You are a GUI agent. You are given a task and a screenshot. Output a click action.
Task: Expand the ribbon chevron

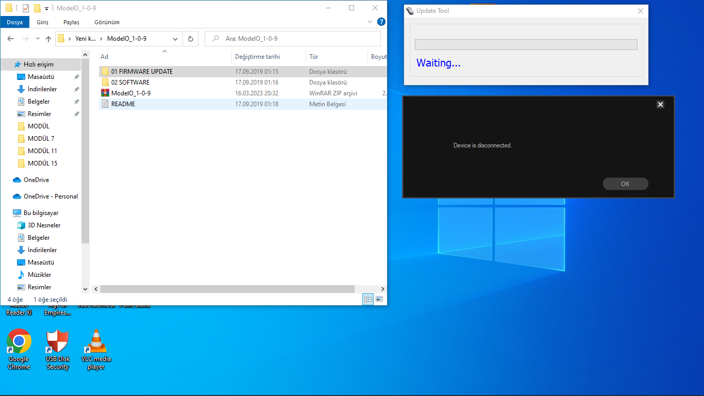(x=370, y=22)
